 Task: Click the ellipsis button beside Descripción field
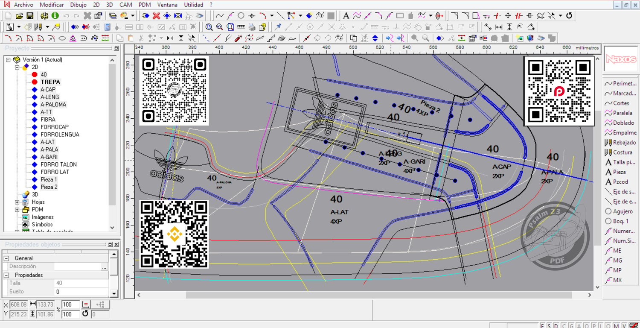point(104,266)
